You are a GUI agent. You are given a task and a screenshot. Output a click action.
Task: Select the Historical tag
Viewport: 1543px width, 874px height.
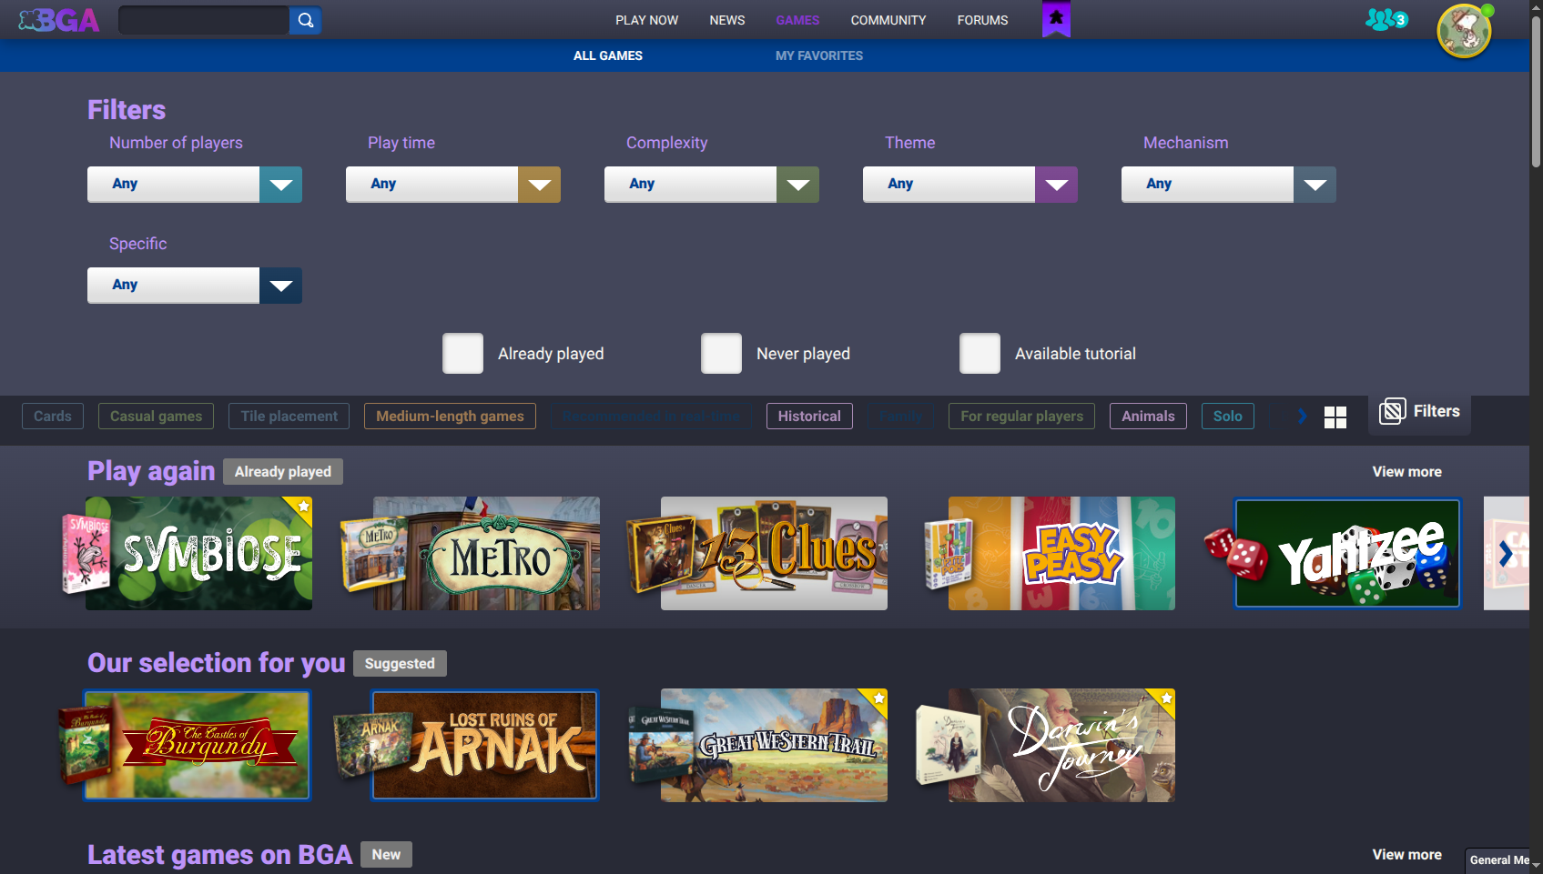tap(809, 417)
